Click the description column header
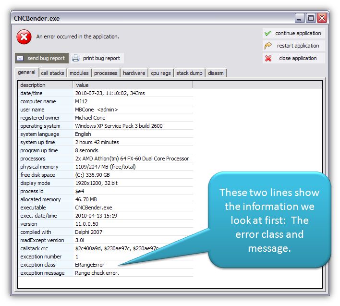 coord(45,85)
